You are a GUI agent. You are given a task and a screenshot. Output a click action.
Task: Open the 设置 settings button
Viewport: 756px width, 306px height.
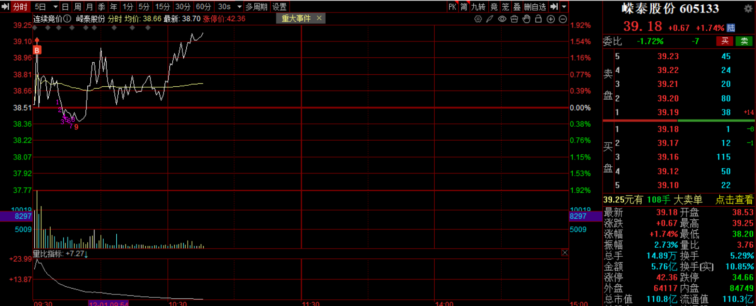point(279,7)
